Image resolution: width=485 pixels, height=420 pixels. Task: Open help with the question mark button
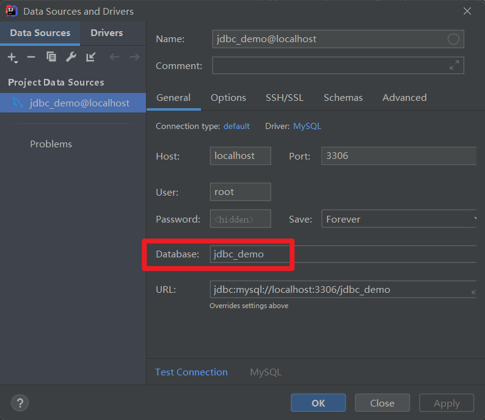point(20,403)
